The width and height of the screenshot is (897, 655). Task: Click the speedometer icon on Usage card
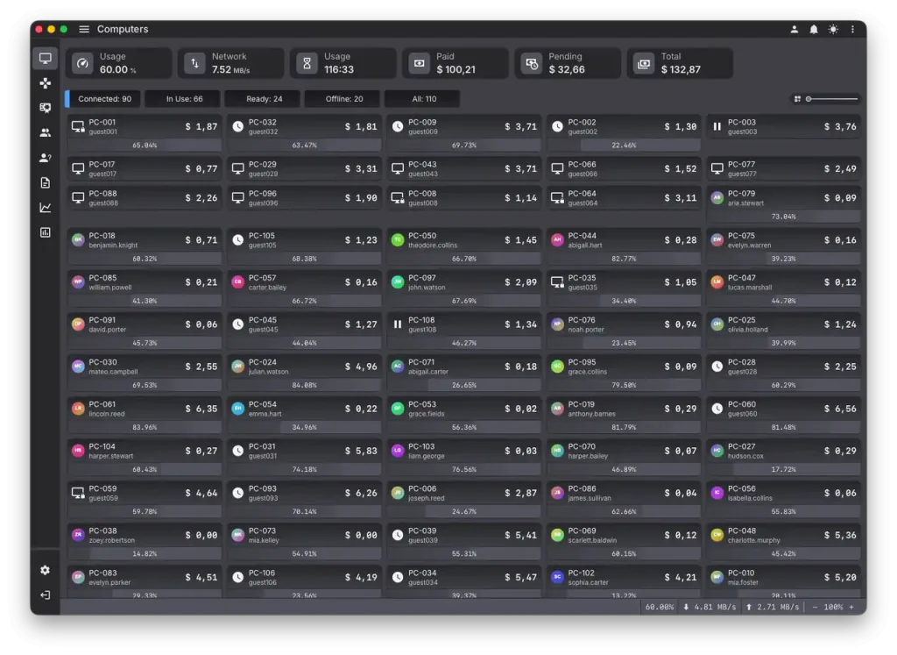pyautogui.click(x=82, y=63)
